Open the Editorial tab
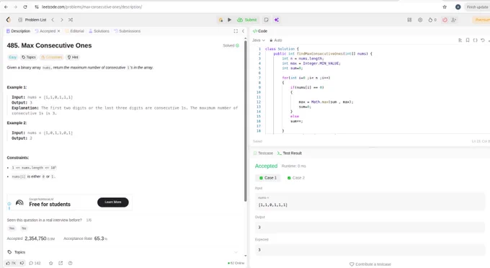This screenshot has height=268, width=490. pyautogui.click(x=75, y=31)
